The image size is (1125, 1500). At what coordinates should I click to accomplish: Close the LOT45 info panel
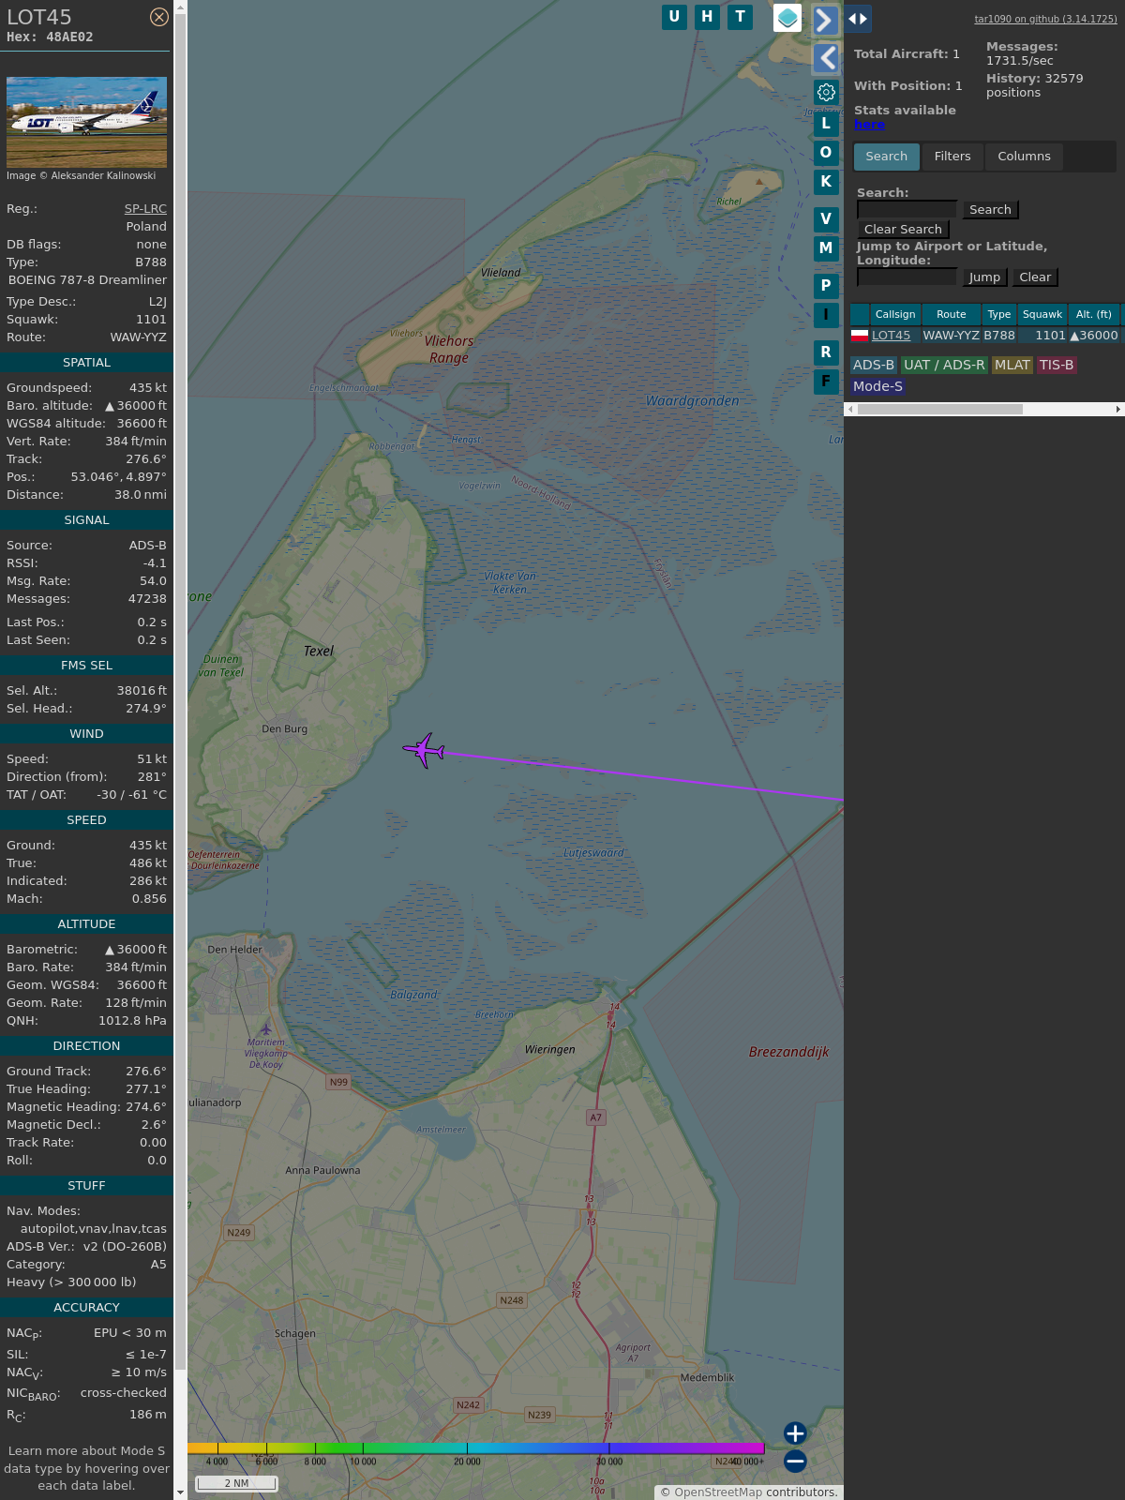(x=159, y=17)
